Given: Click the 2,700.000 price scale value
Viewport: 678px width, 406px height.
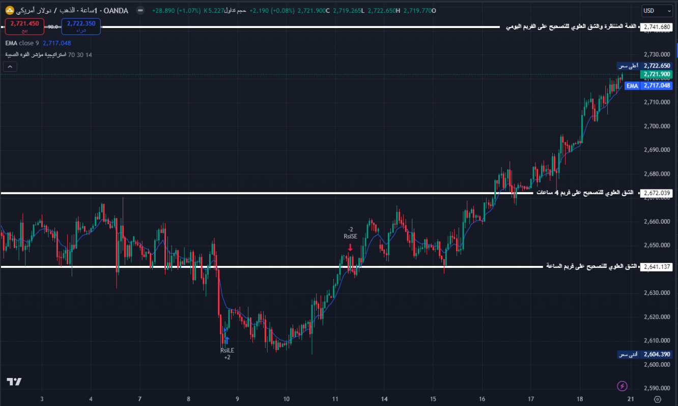Looking at the screenshot, I should [x=656, y=126].
